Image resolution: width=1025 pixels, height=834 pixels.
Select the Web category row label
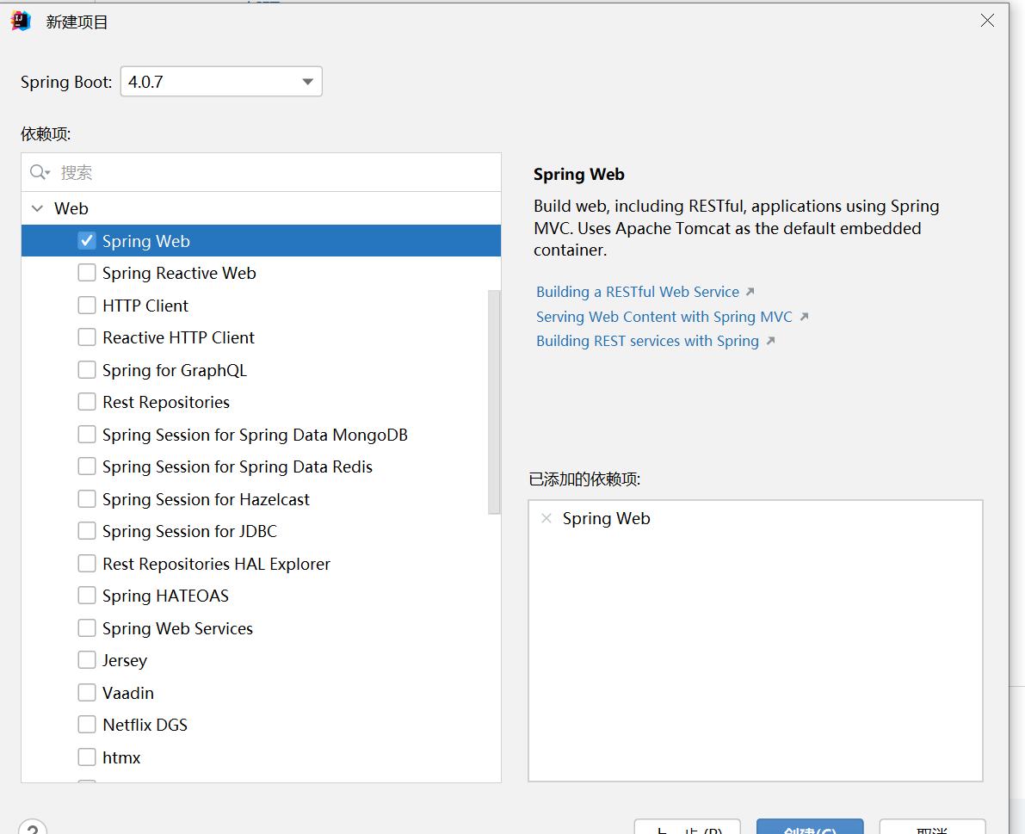click(71, 208)
